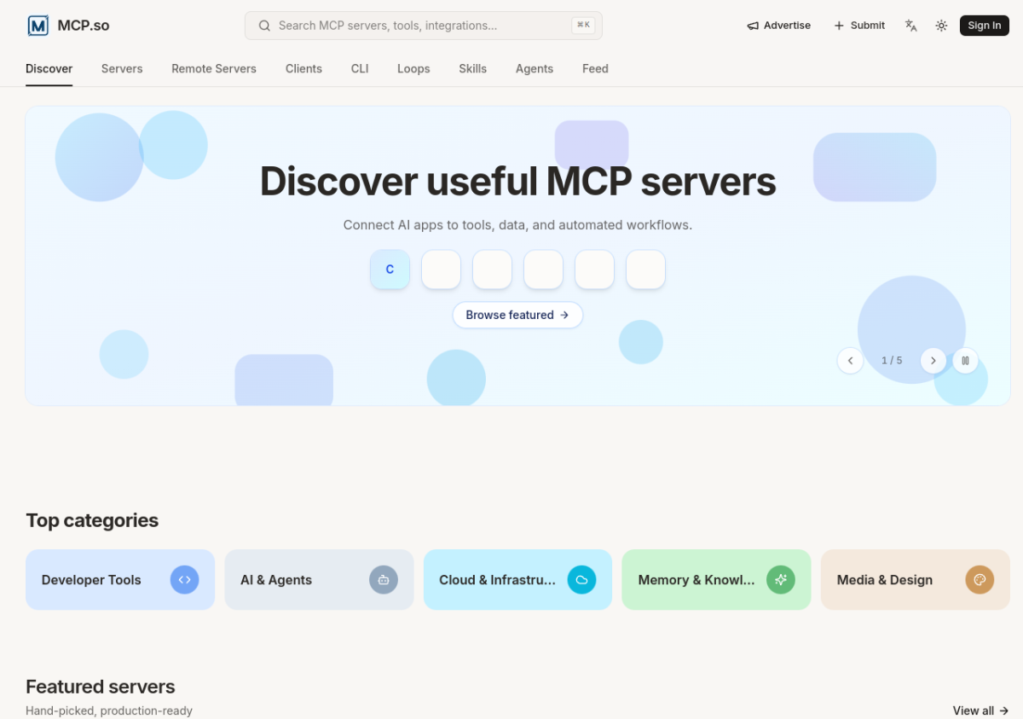The width and height of the screenshot is (1023, 719).
Task: Click the featured tile labeled C
Action: click(390, 270)
